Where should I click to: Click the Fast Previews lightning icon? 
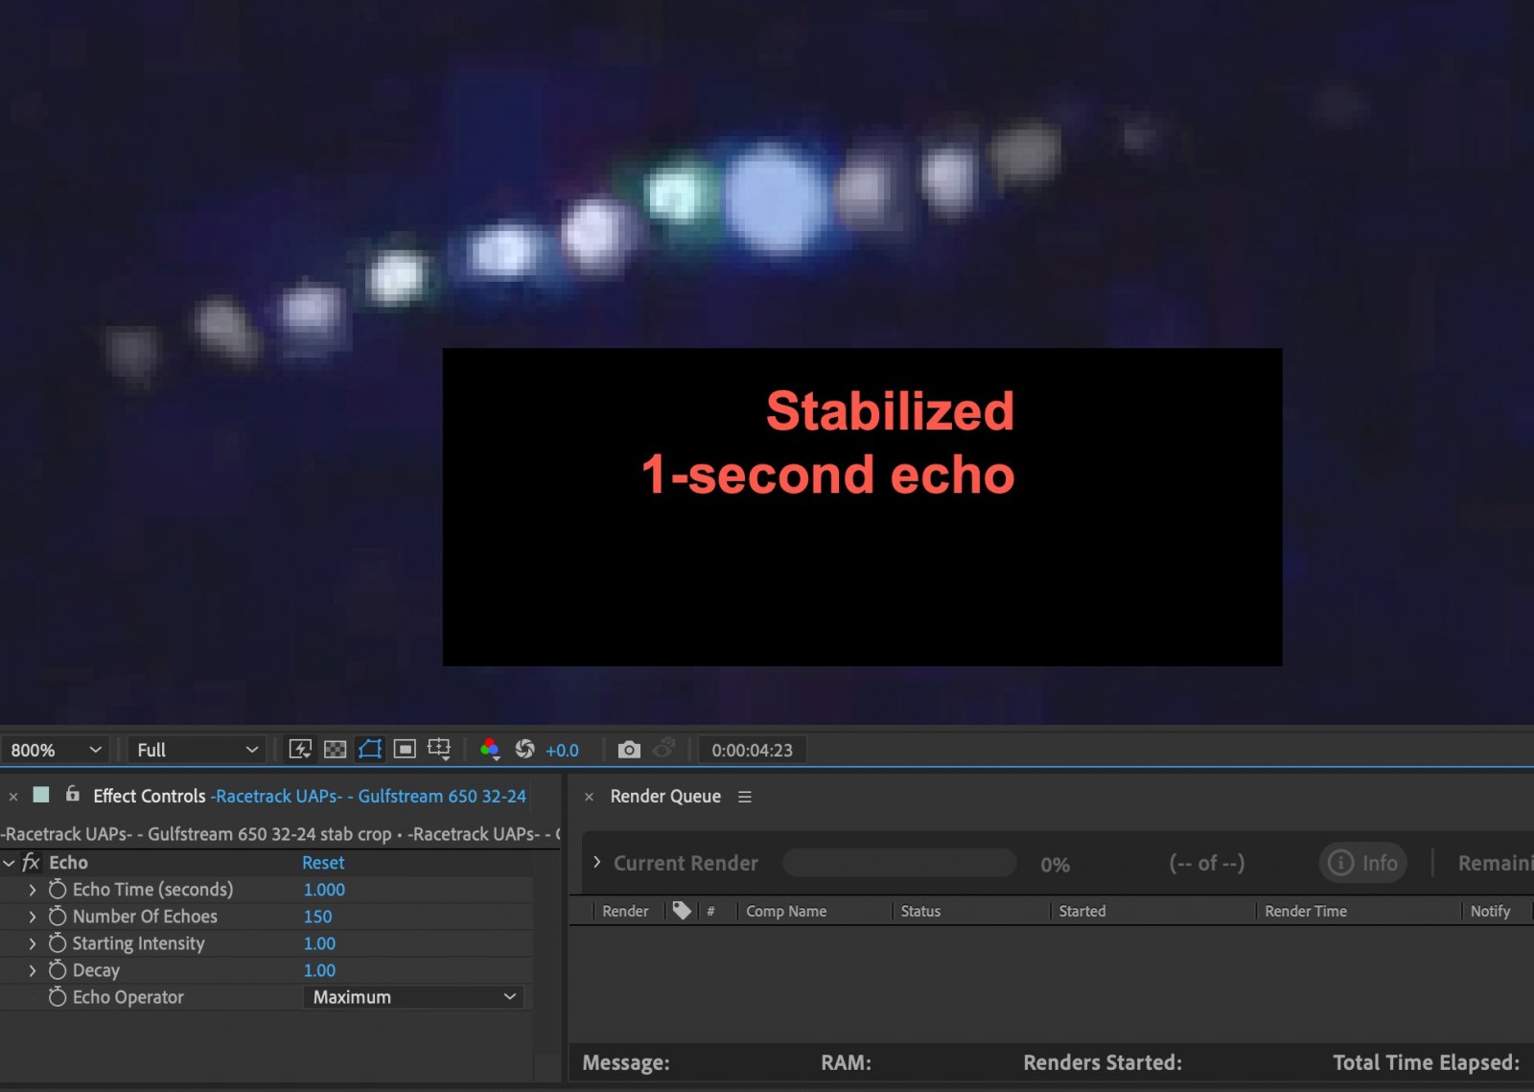(x=300, y=750)
